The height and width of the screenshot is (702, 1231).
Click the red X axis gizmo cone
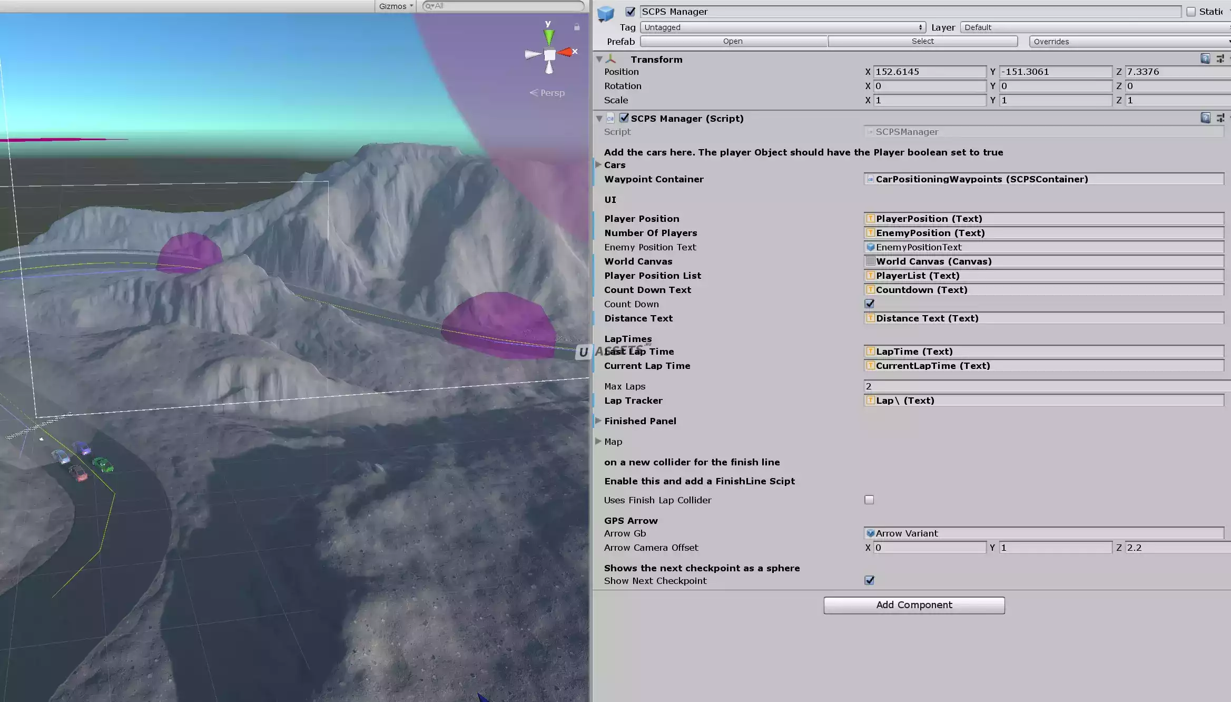[x=565, y=52]
